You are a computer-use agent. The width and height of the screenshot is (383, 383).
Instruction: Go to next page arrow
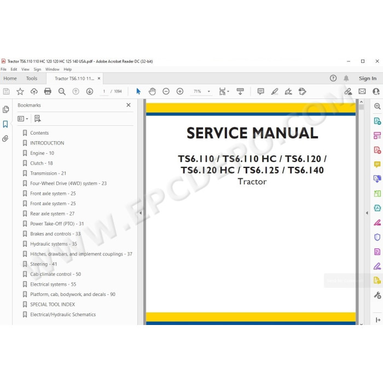tap(90, 91)
